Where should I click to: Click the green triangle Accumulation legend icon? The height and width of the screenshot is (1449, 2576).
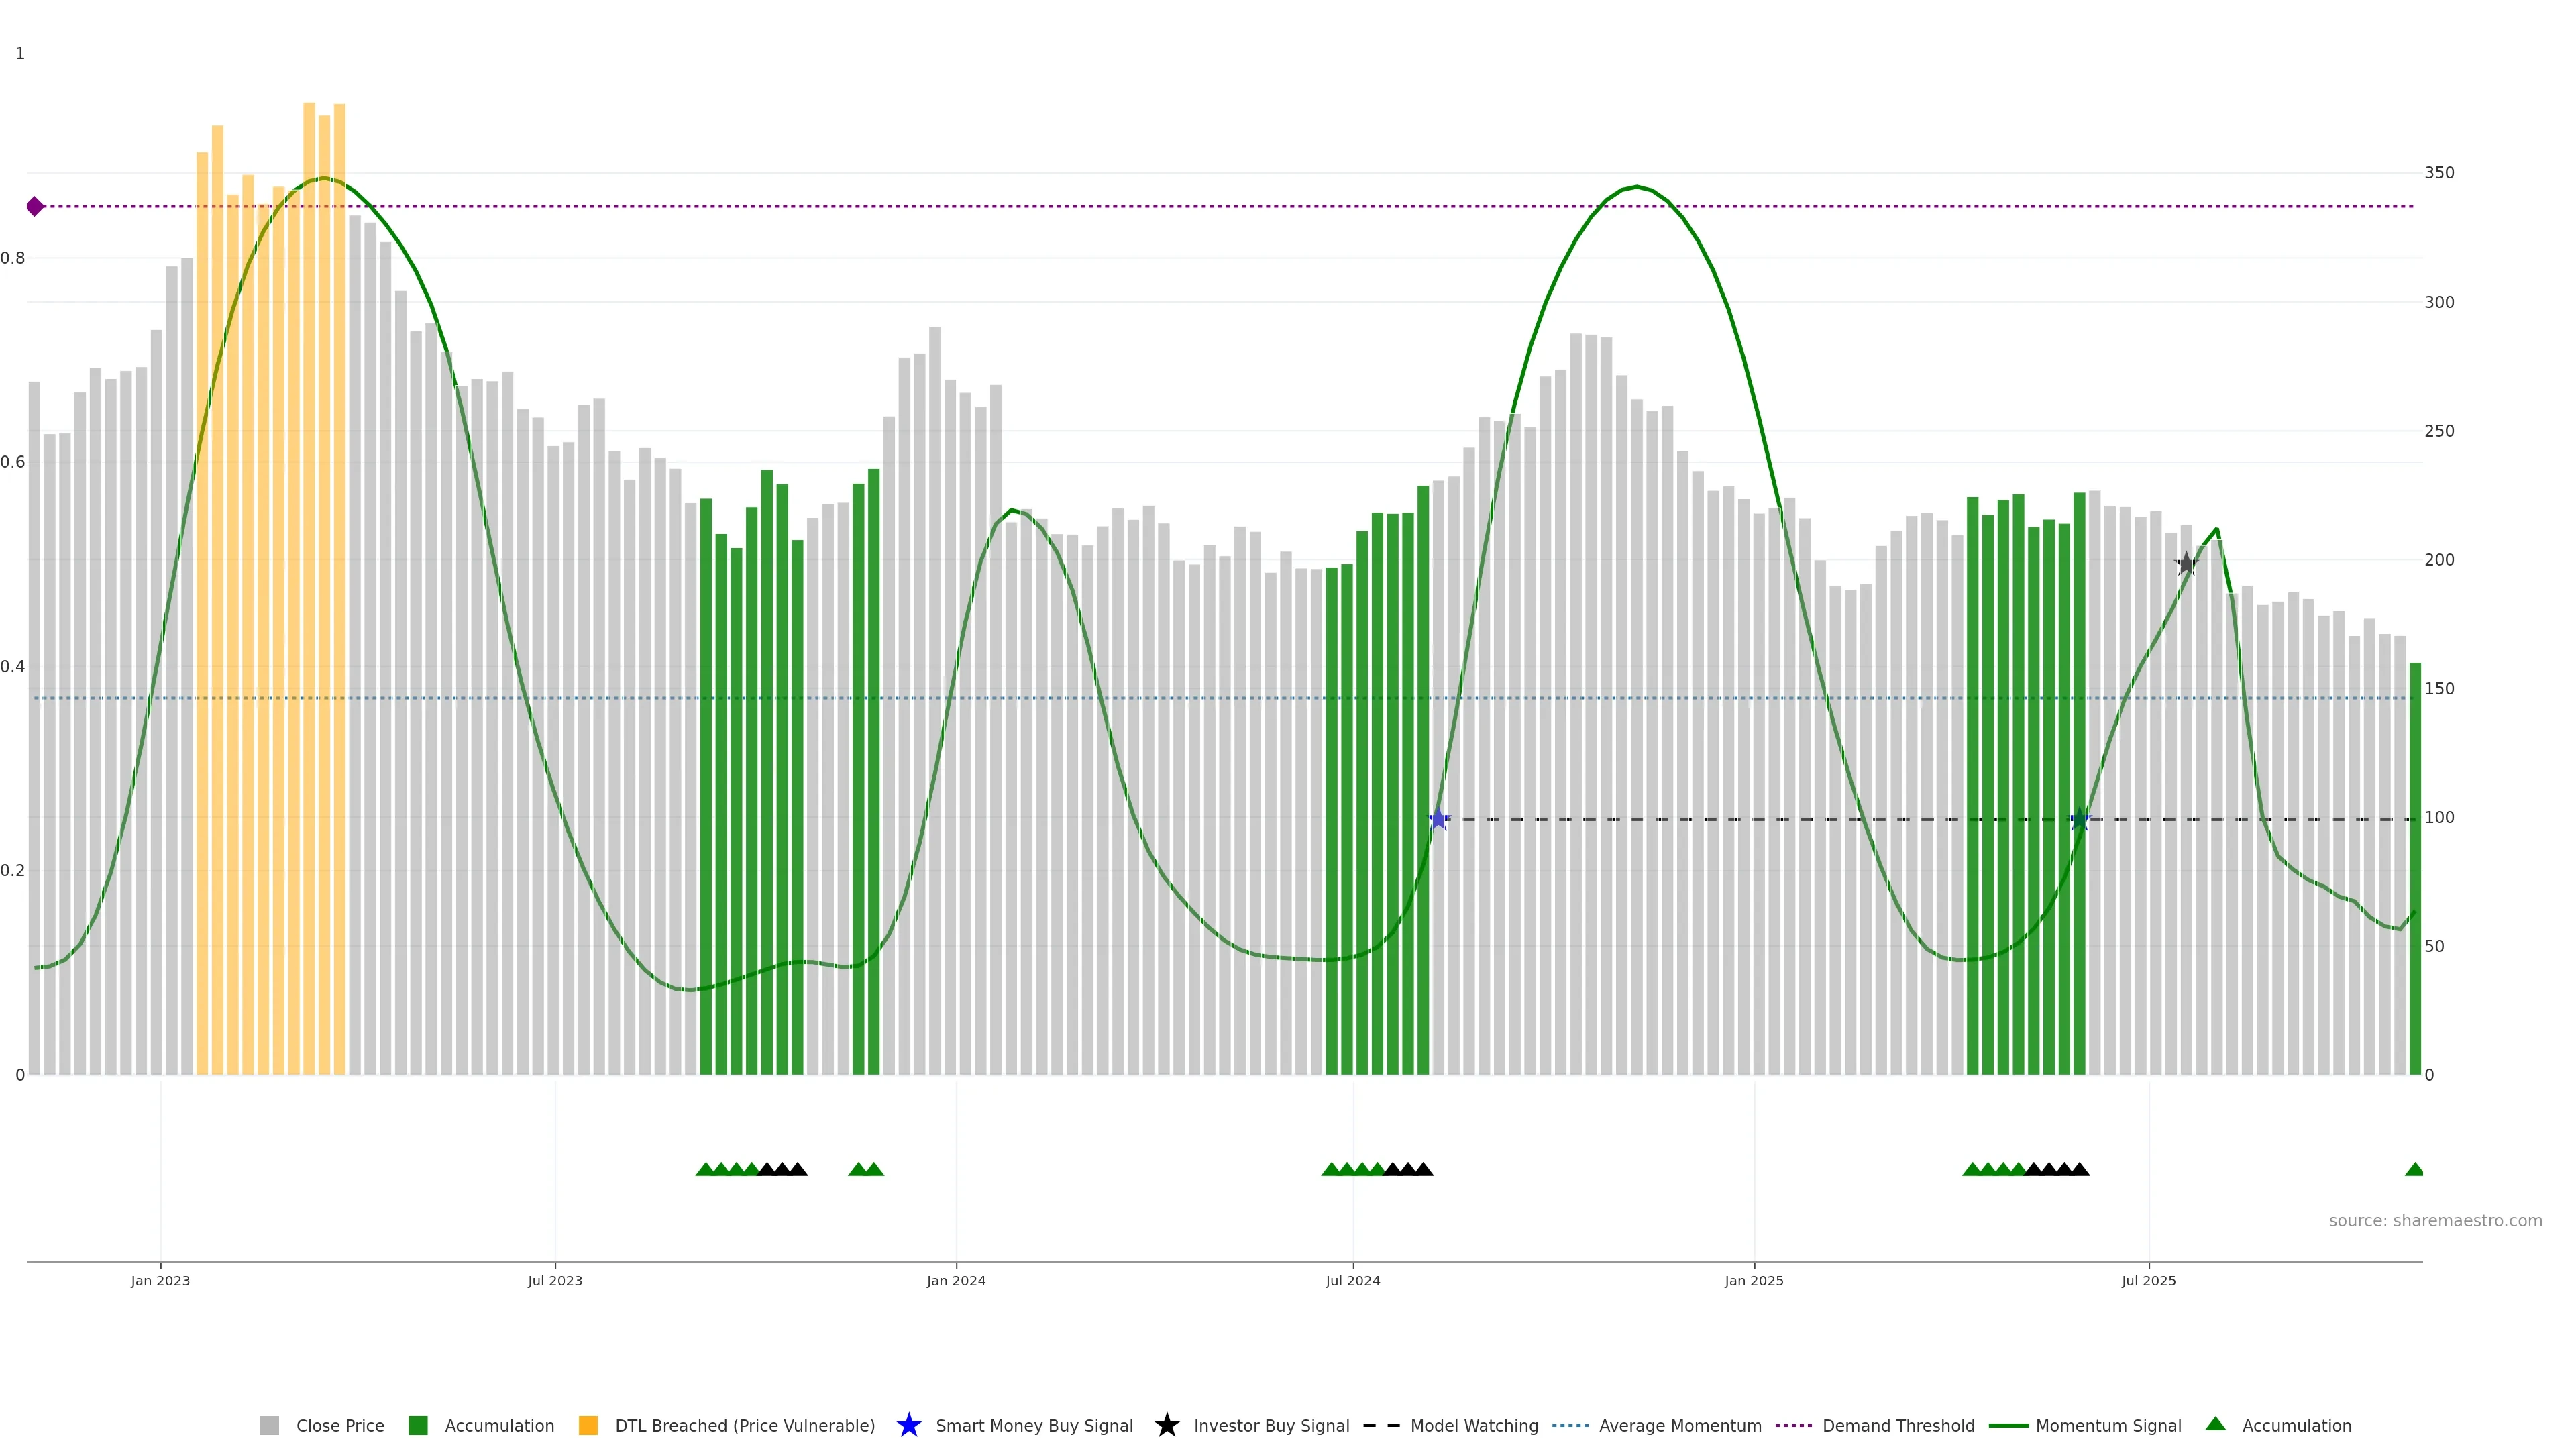coord(2215,1424)
